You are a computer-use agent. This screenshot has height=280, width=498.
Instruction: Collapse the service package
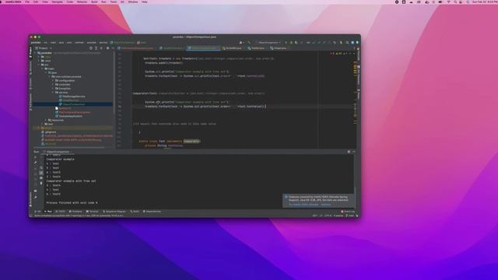point(53,93)
